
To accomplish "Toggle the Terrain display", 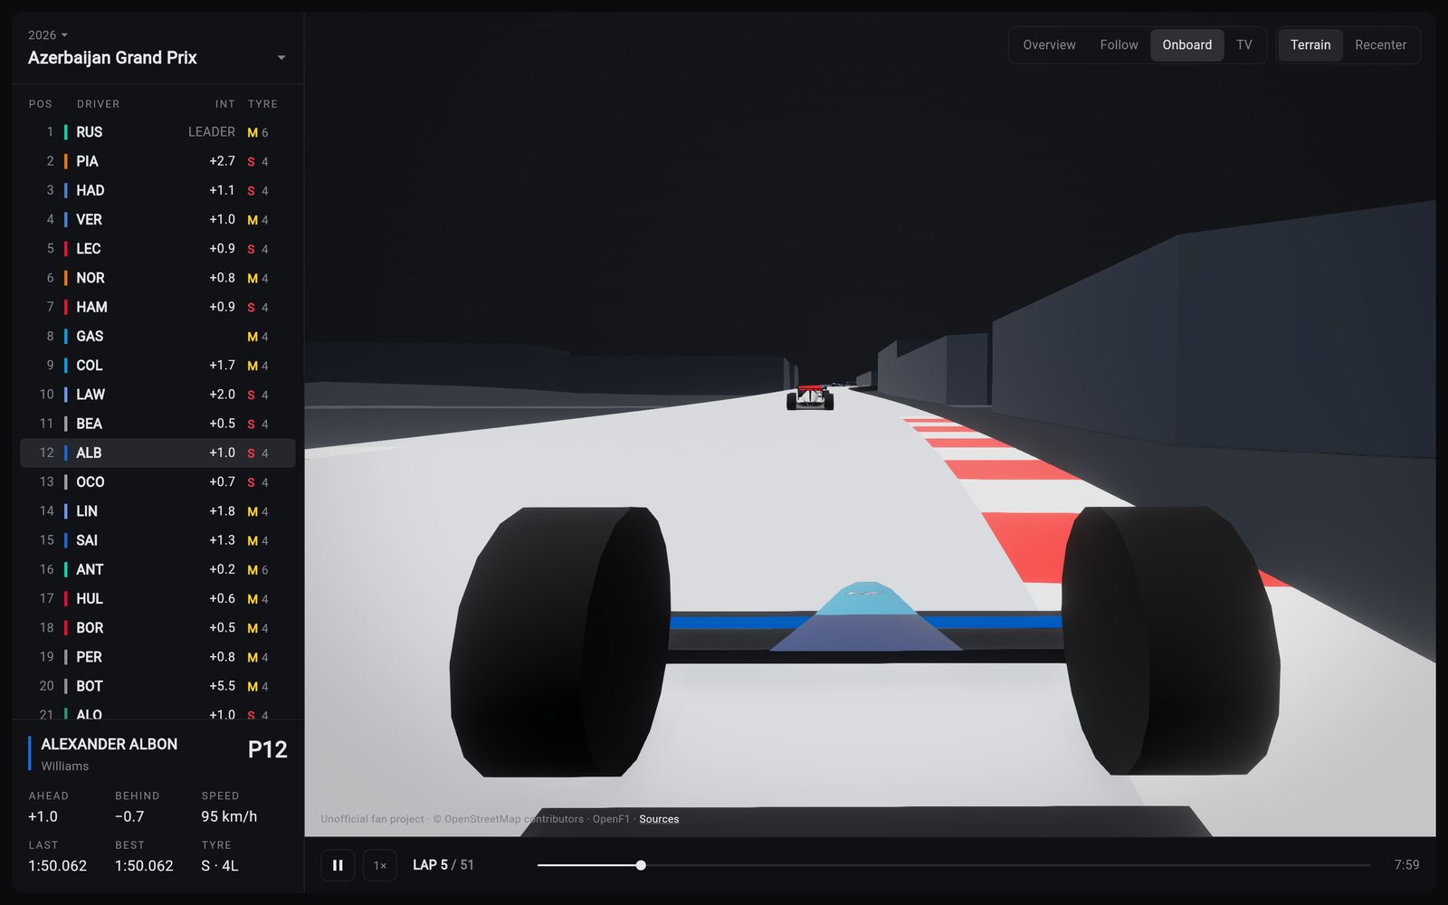I will tap(1310, 45).
